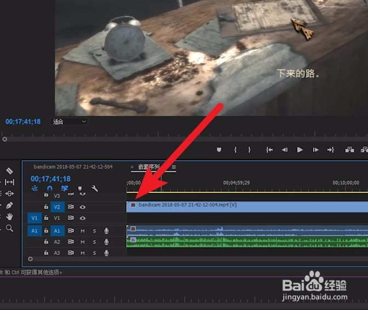
Task: Toggle nest-or-individual clips insert button in timeline
Action: pyautogui.click(x=34, y=188)
